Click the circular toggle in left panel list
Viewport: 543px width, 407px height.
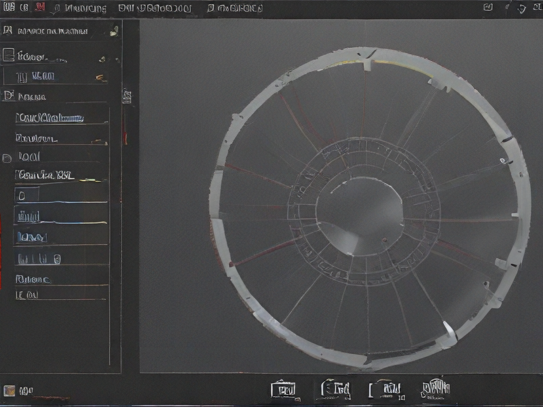[7, 159]
